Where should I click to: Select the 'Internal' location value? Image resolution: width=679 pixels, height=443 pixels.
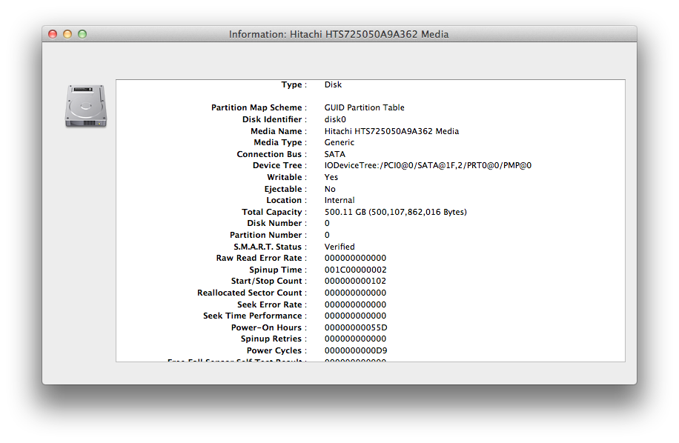point(339,200)
